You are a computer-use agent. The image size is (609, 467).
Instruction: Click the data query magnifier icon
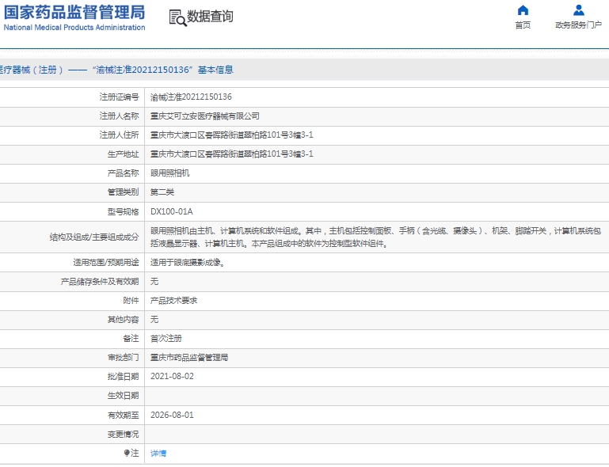coord(178,18)
